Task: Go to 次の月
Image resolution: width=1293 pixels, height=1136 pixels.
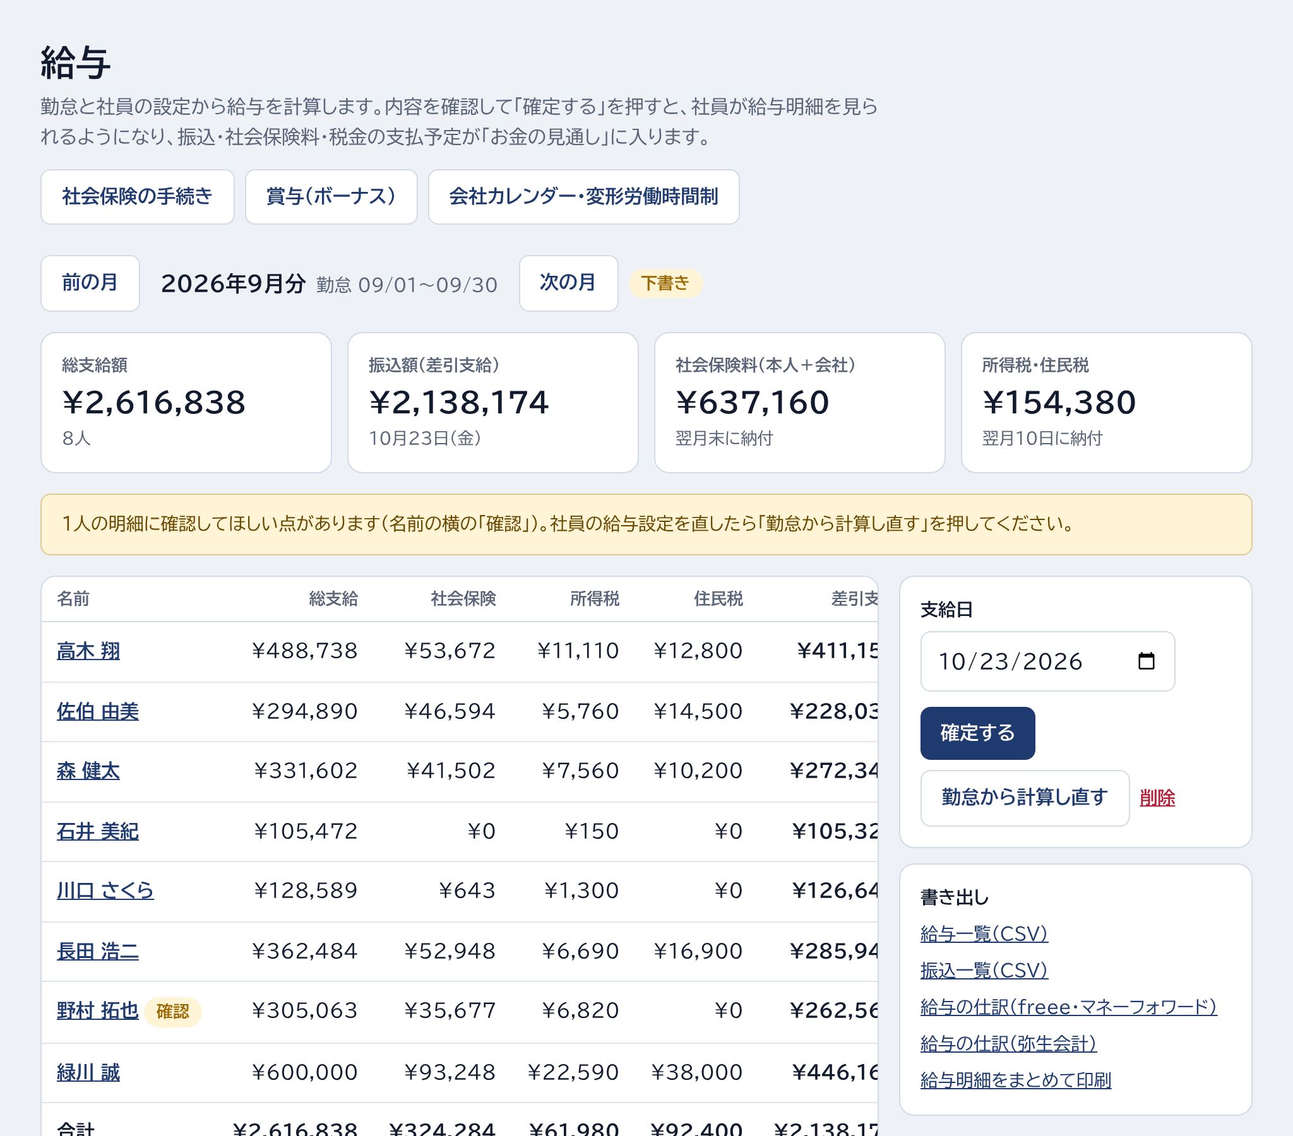Action: (568, 283)
